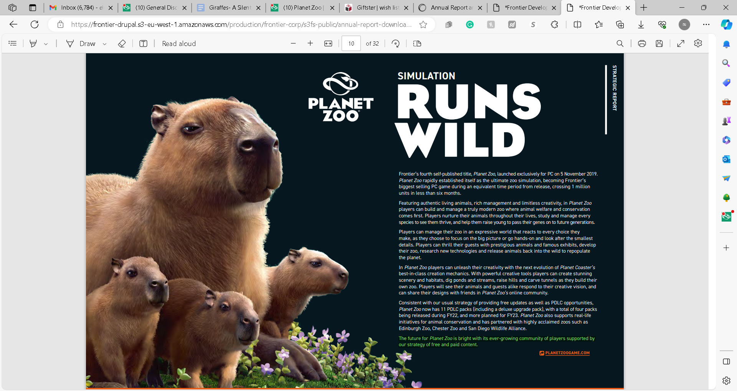The image size is (737, 391).
Task: Expand the Draw options dropdown arrow
Action: tap(104, 44)
